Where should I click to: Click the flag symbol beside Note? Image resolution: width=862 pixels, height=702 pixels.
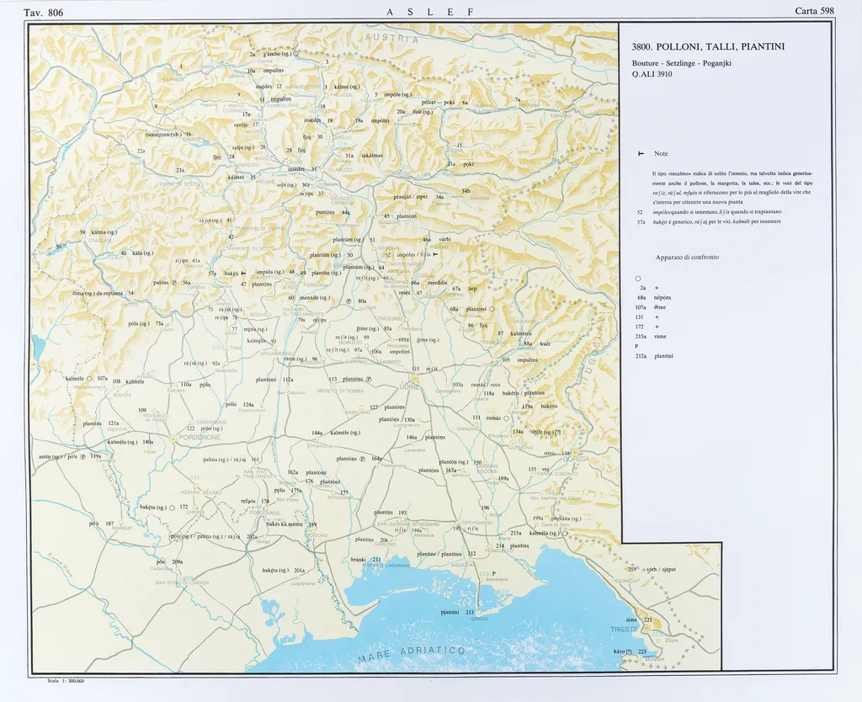point(641,154)
